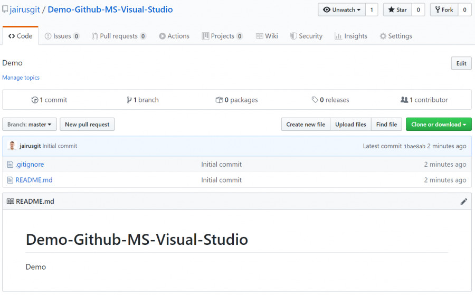
Task: Click New pull request button
Action: click(x=87, y=125)
